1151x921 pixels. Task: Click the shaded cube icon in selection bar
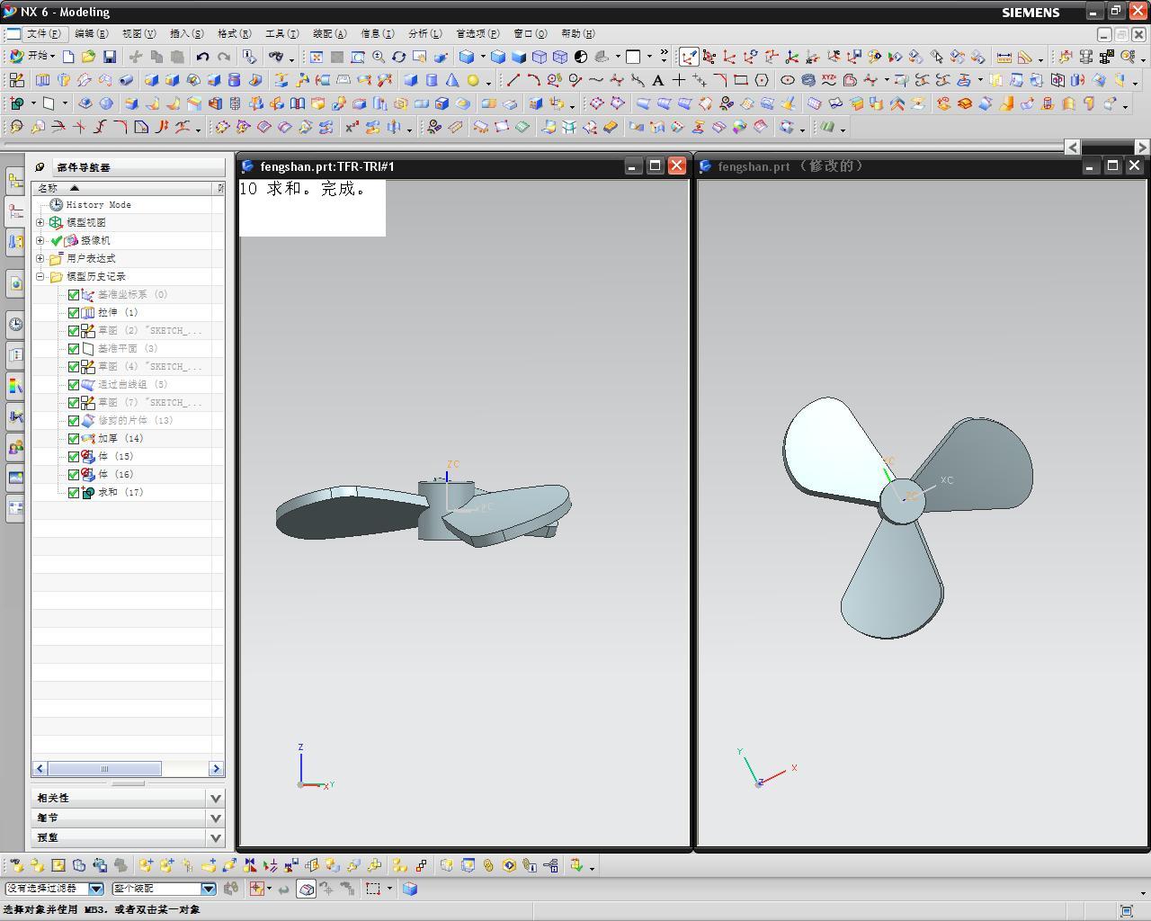click(x=410, y=889)
